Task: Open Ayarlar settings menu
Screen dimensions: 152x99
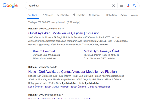Action: pyautogui.click(x=124, y=15)
